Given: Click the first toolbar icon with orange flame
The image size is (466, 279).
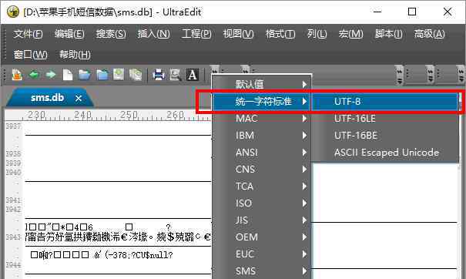Looking at the screenshot, I should (x=17, y=75).
